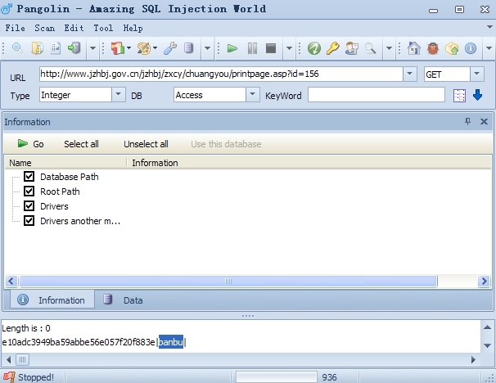Click the user accounts icon
496x383 pixels.
pyautogui.click(x=352, y=48)
